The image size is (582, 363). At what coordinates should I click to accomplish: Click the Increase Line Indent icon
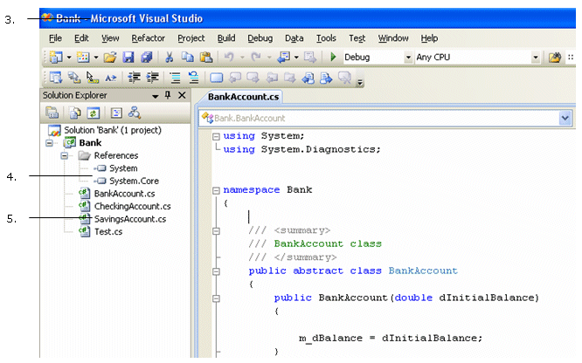tap(153, 78)
